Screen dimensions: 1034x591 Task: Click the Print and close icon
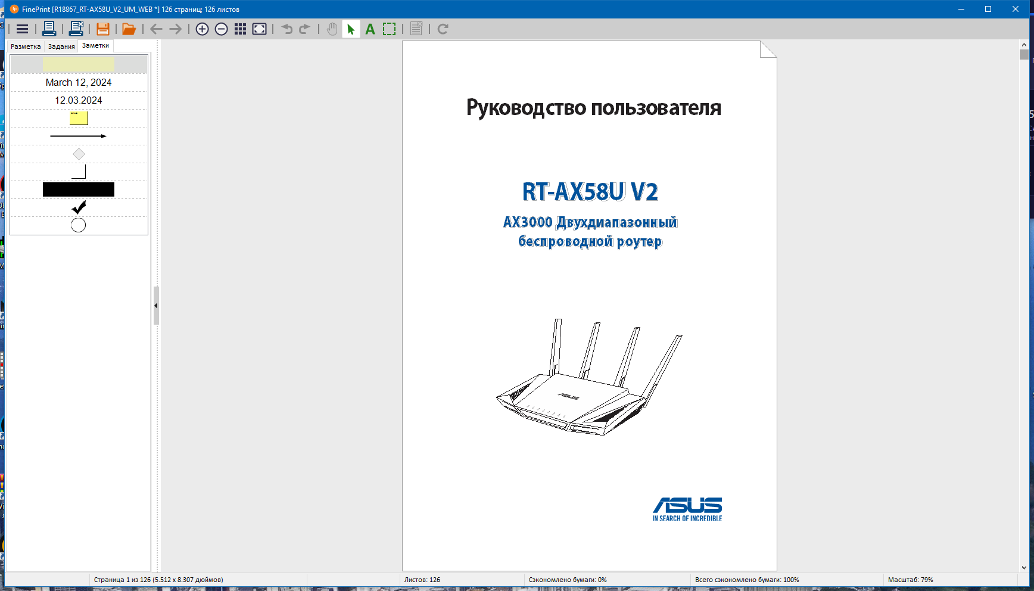(x=76, y=29)
